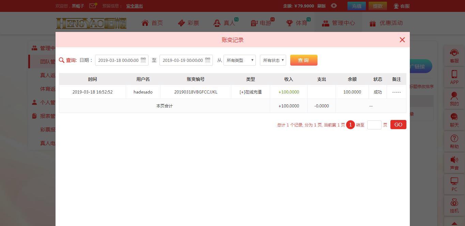The width and height of the screenshot is (465, 226).
Task: Expand the [+]在线充值 type entry
Action: coord(250,92)
